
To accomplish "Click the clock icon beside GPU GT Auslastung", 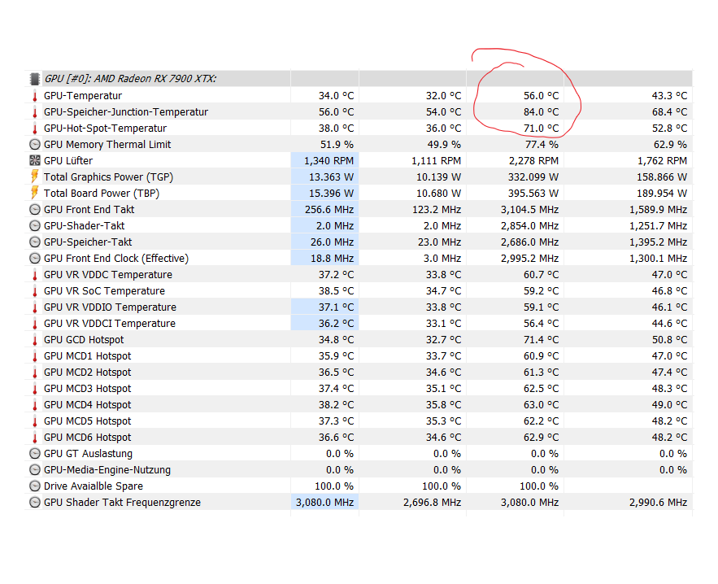I will 34,454.
